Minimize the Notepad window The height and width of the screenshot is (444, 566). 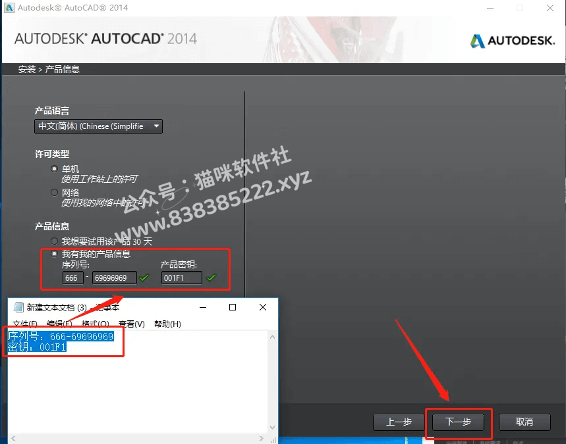(203, 307)
